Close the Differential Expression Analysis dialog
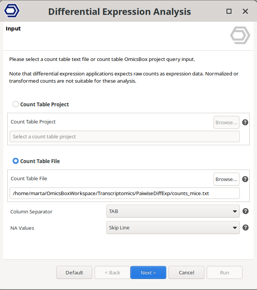The width and height of the screenshot is (257, 290). [245, 11]
